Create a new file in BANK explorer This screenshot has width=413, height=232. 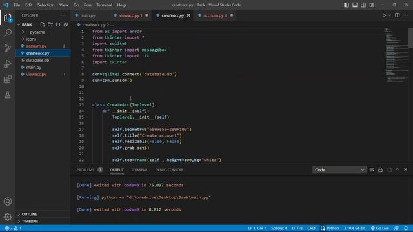43,24
